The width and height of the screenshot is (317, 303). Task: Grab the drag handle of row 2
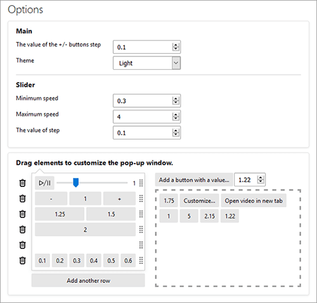click(x=141, y=229)
